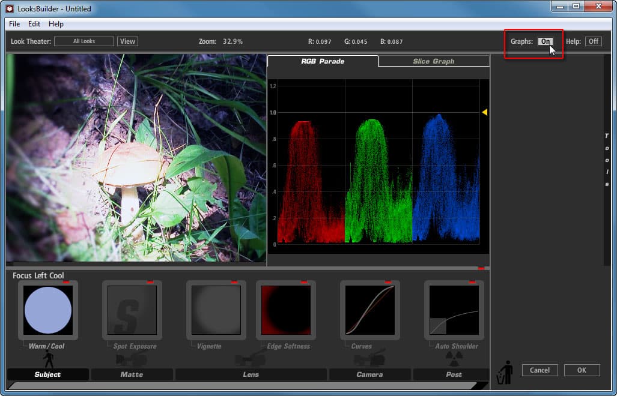
Task: Click the yellow triangle marker on graph
Action: [485, 112]
